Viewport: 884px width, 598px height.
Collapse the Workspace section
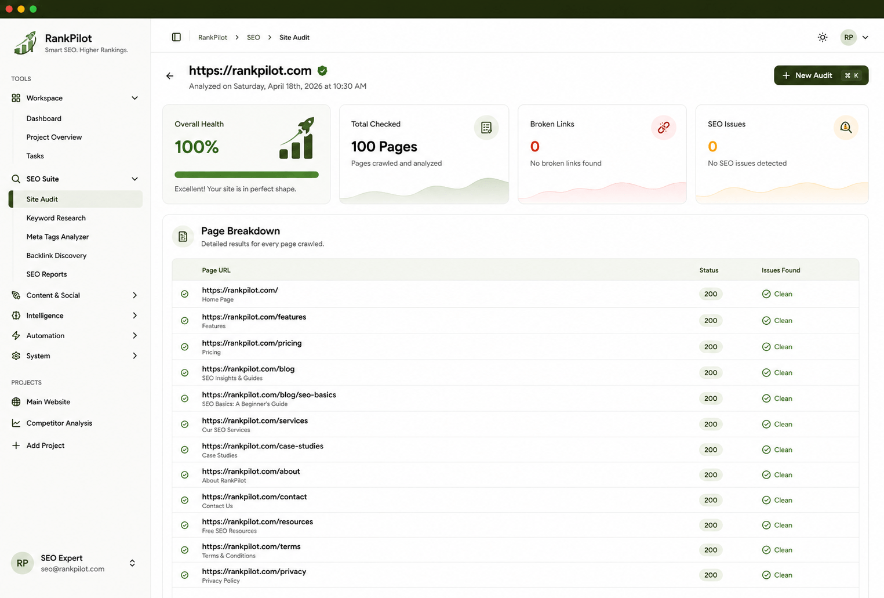(x=134, y=98)
